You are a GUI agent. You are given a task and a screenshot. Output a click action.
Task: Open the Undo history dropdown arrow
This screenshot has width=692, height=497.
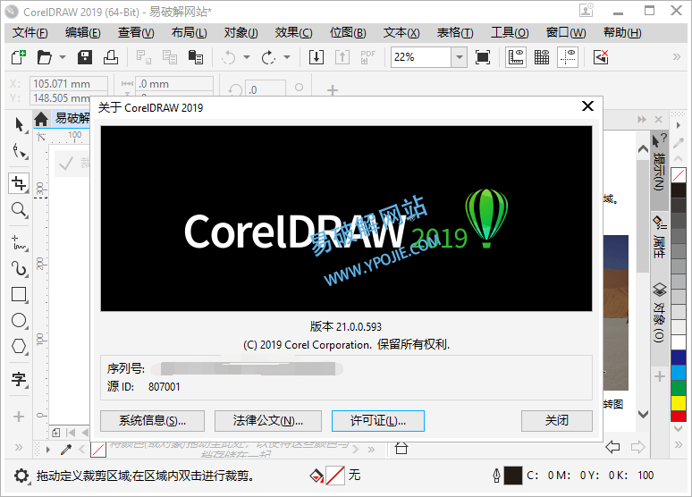coord(247,57)
